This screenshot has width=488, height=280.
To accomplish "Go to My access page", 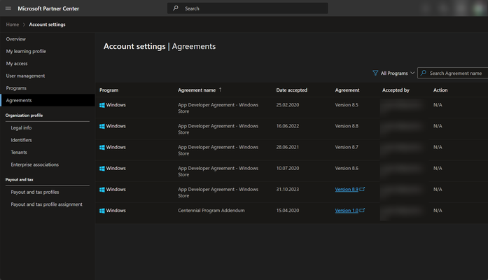I will tap(17, 64).
